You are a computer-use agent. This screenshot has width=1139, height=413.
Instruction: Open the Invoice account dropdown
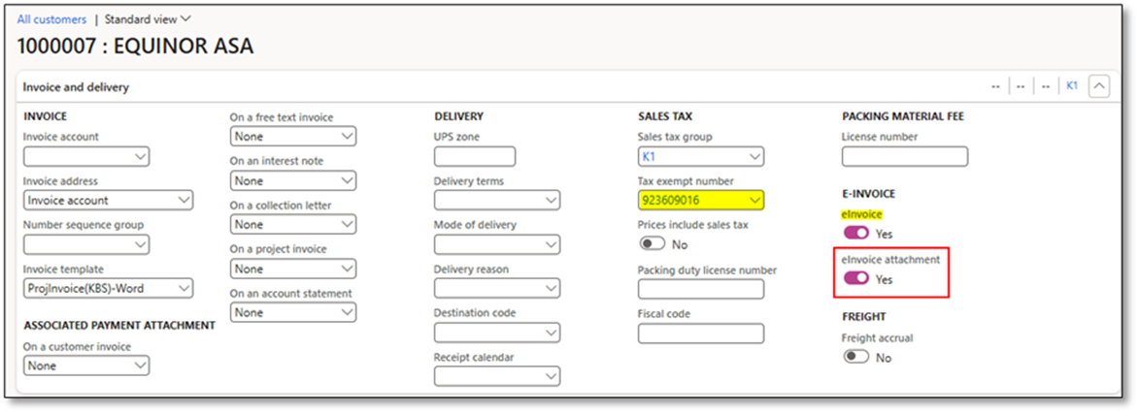[85, 156]
